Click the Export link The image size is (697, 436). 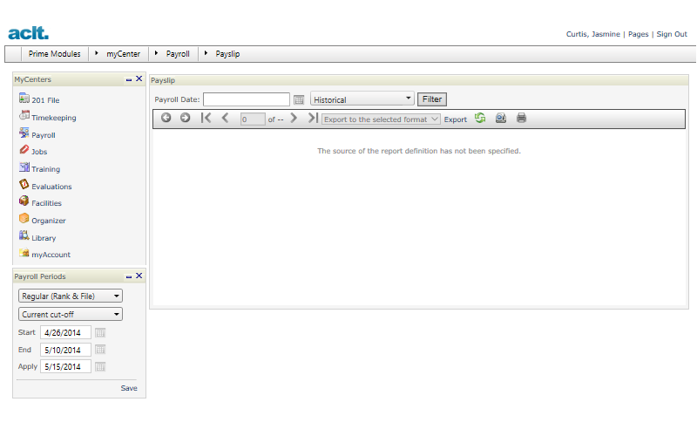coord(455,119)
